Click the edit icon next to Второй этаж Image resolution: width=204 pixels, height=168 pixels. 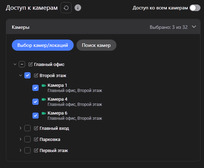pyautogui.click(x=36, y=75)
